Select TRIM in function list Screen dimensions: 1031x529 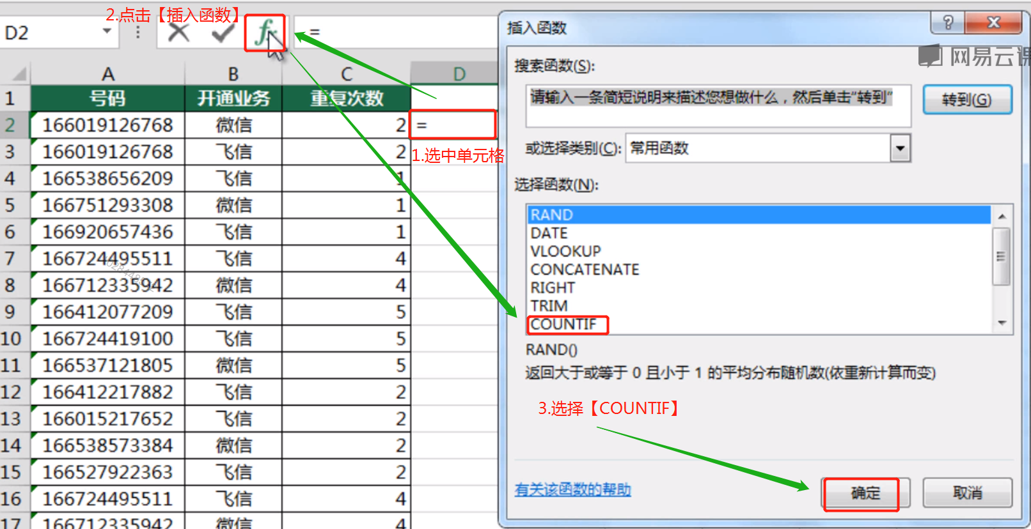click(x=759, y=306)
